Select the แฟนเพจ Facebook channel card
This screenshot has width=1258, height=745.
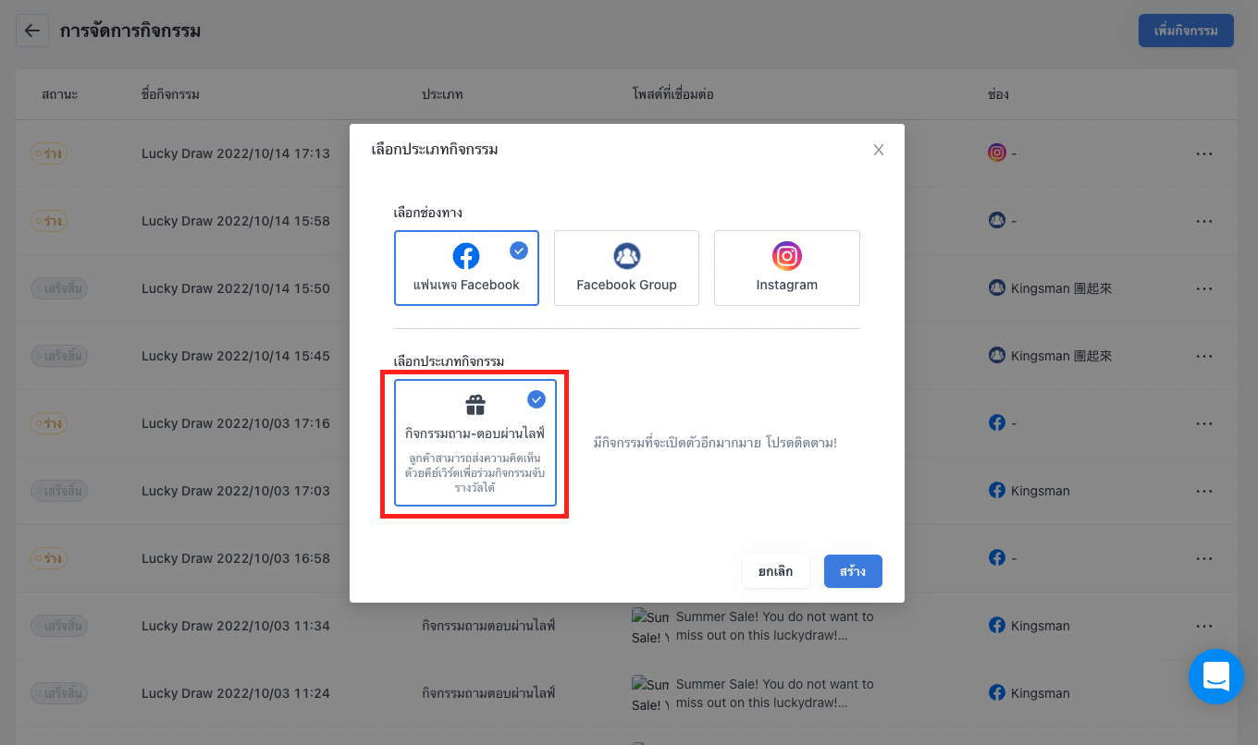(x=466, y=268)
